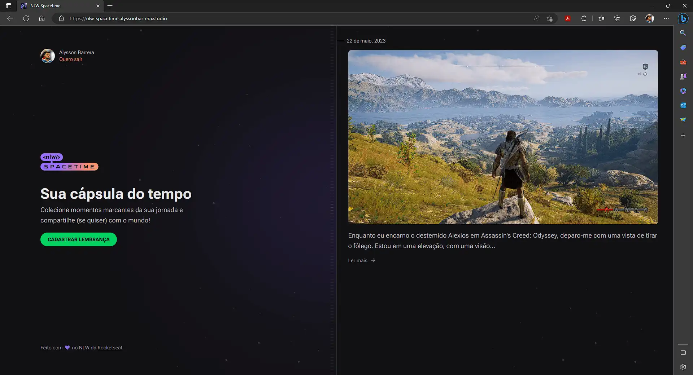Start a Web Capture screenshot
693x375 pixels.
coord(633,18)
